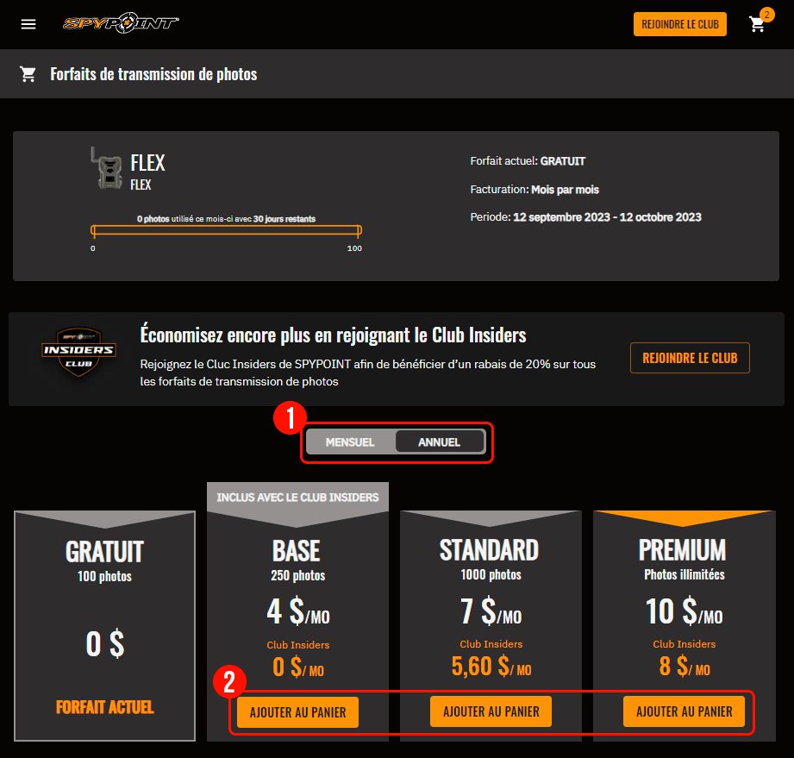The height and width of the screenshot is (758, 794).
Task: Click the cart icon beside Forfaits heading
Action: click(28, 74)
